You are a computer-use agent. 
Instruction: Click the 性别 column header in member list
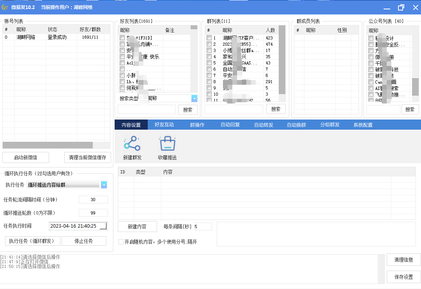342,30
